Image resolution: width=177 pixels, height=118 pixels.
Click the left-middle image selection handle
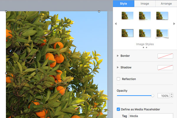6,73
